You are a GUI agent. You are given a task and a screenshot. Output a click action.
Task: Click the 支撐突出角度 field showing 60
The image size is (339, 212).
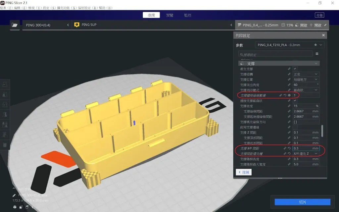point(306,84)
